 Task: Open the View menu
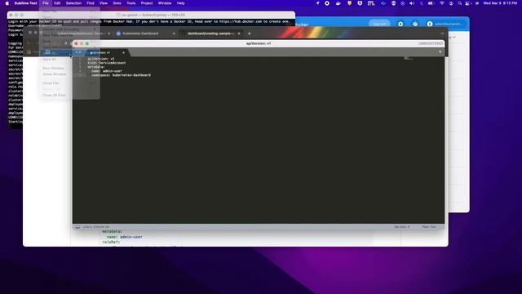pos(104,3)
